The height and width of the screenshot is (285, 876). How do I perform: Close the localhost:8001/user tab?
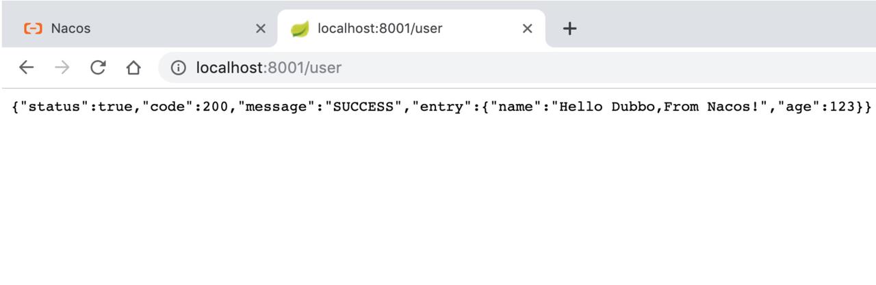click(x=527, y=29)
